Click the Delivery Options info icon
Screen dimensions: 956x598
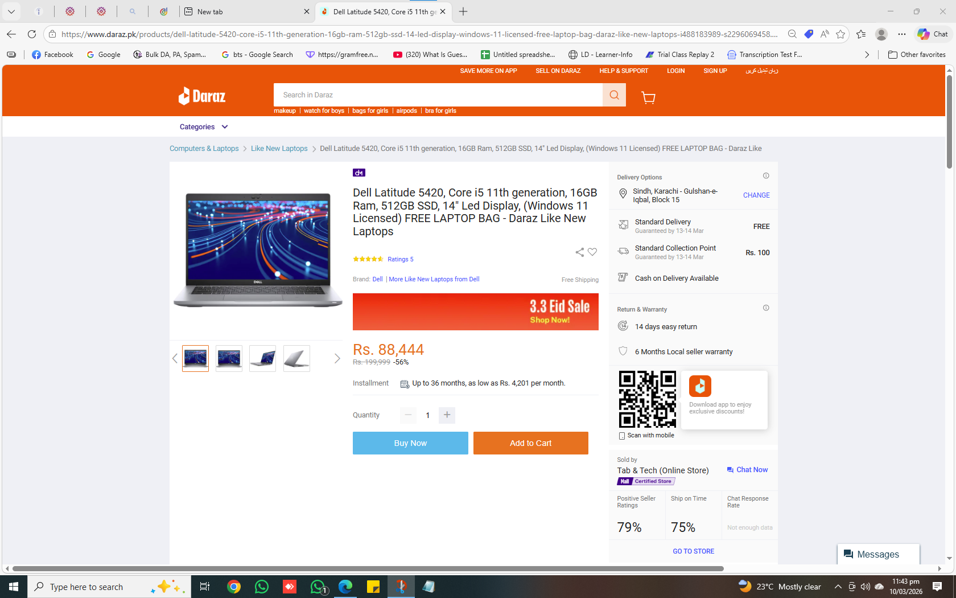coord(766,176)
